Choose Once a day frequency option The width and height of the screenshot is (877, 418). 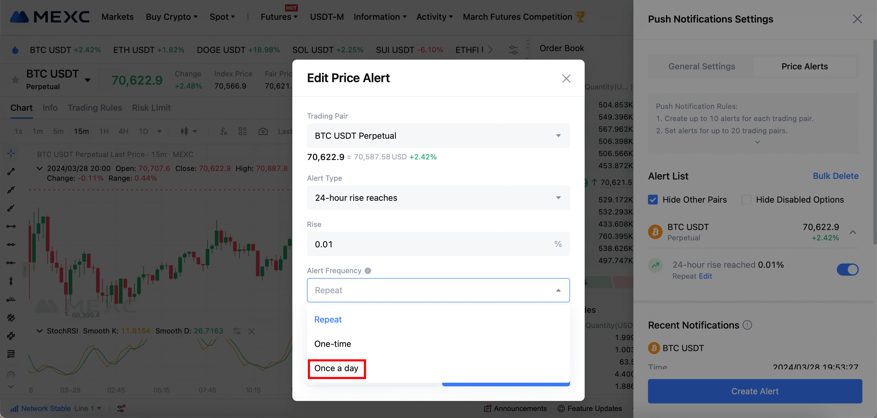[336, 368]
